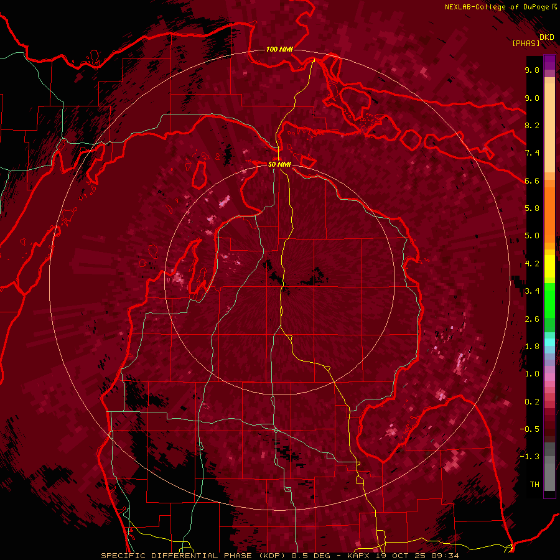The width and height of the screenshot is (560, 560).
Task: Click the 2.6 value on the scale
Action: coord(532,319)
